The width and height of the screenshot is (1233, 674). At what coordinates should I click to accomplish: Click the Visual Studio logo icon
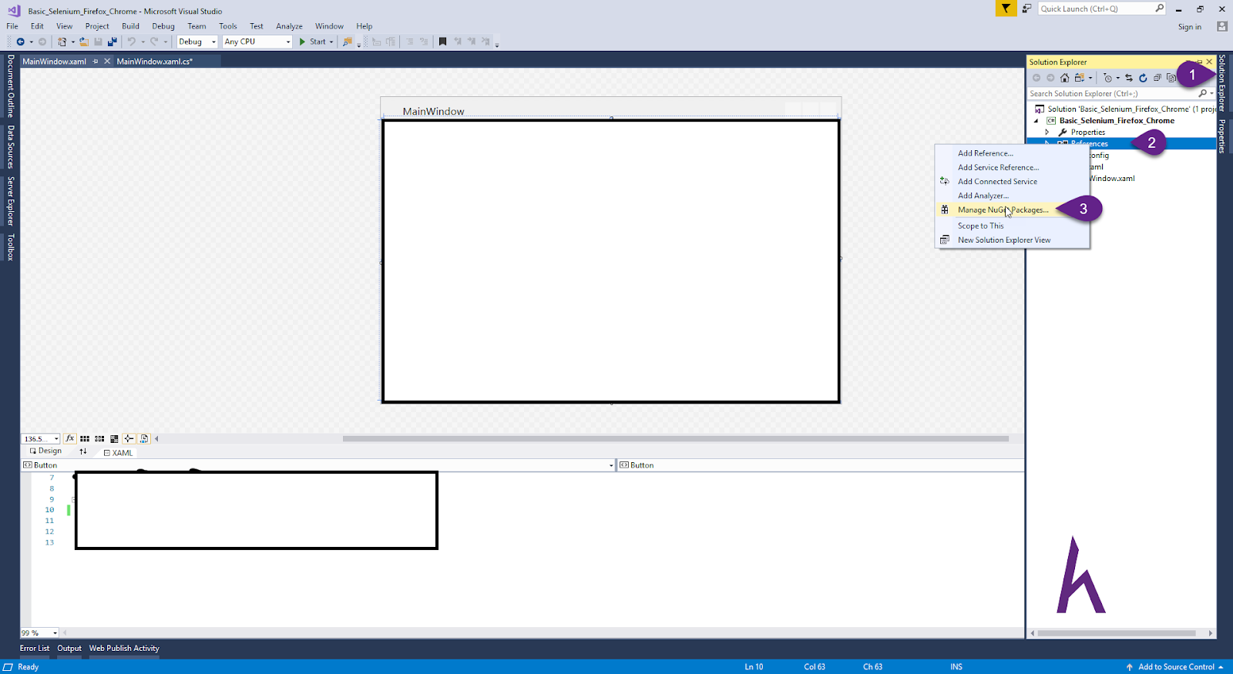(14, 11)
